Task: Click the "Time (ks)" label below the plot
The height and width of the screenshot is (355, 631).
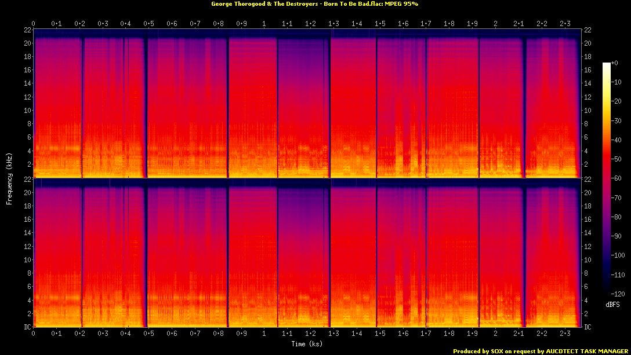Action: coord(307,343)
